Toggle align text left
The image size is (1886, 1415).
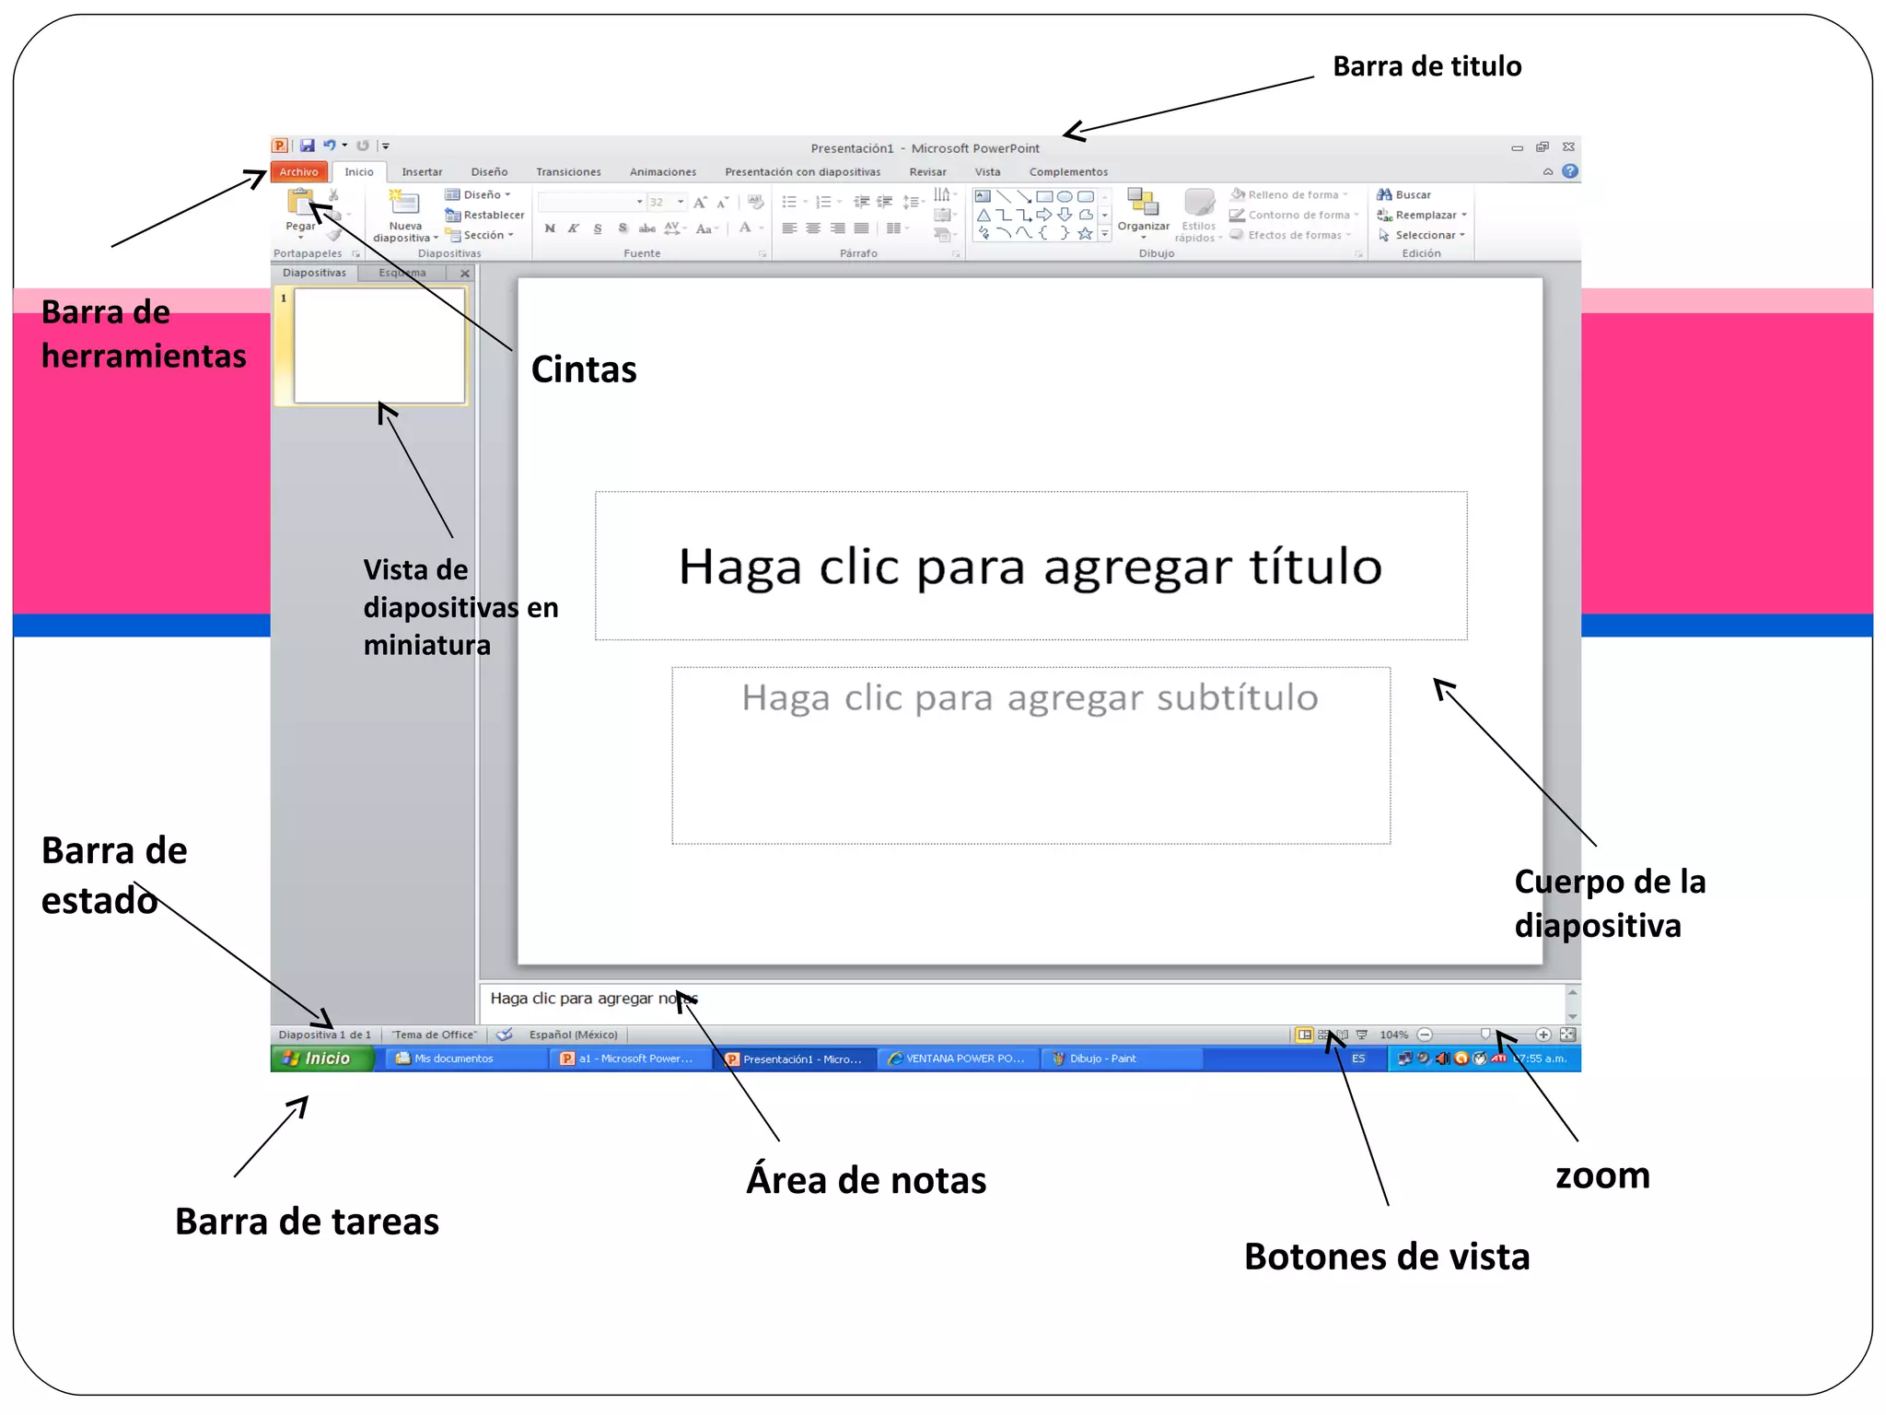pyautogui.click(x=789, y=228)
